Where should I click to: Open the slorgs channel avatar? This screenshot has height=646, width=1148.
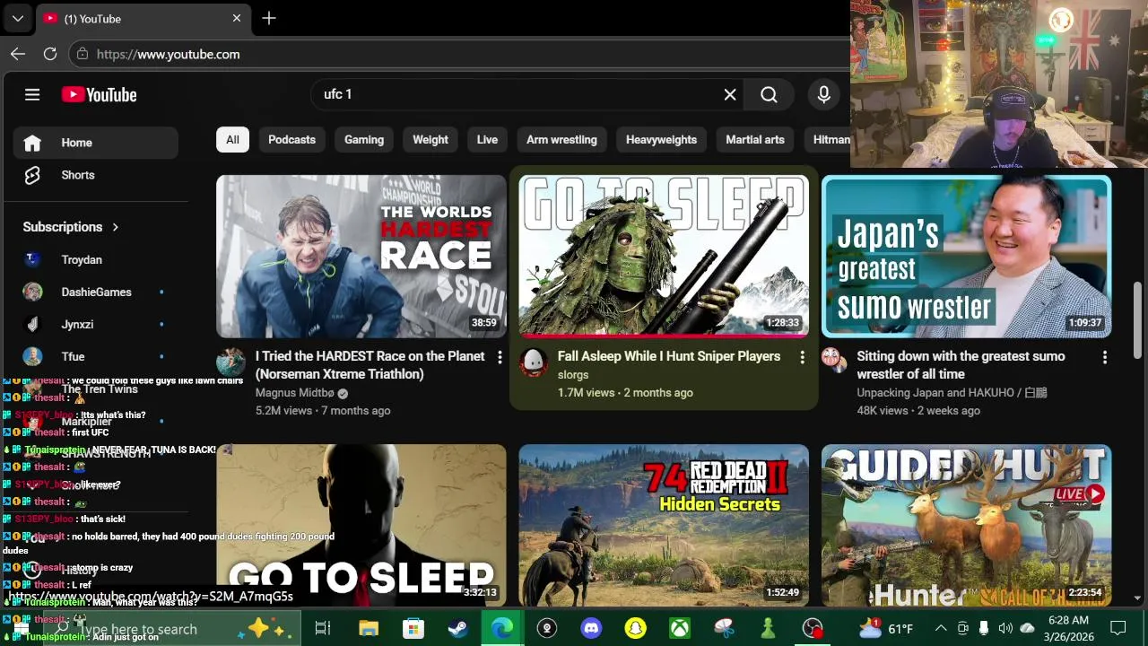pos(533,362)
